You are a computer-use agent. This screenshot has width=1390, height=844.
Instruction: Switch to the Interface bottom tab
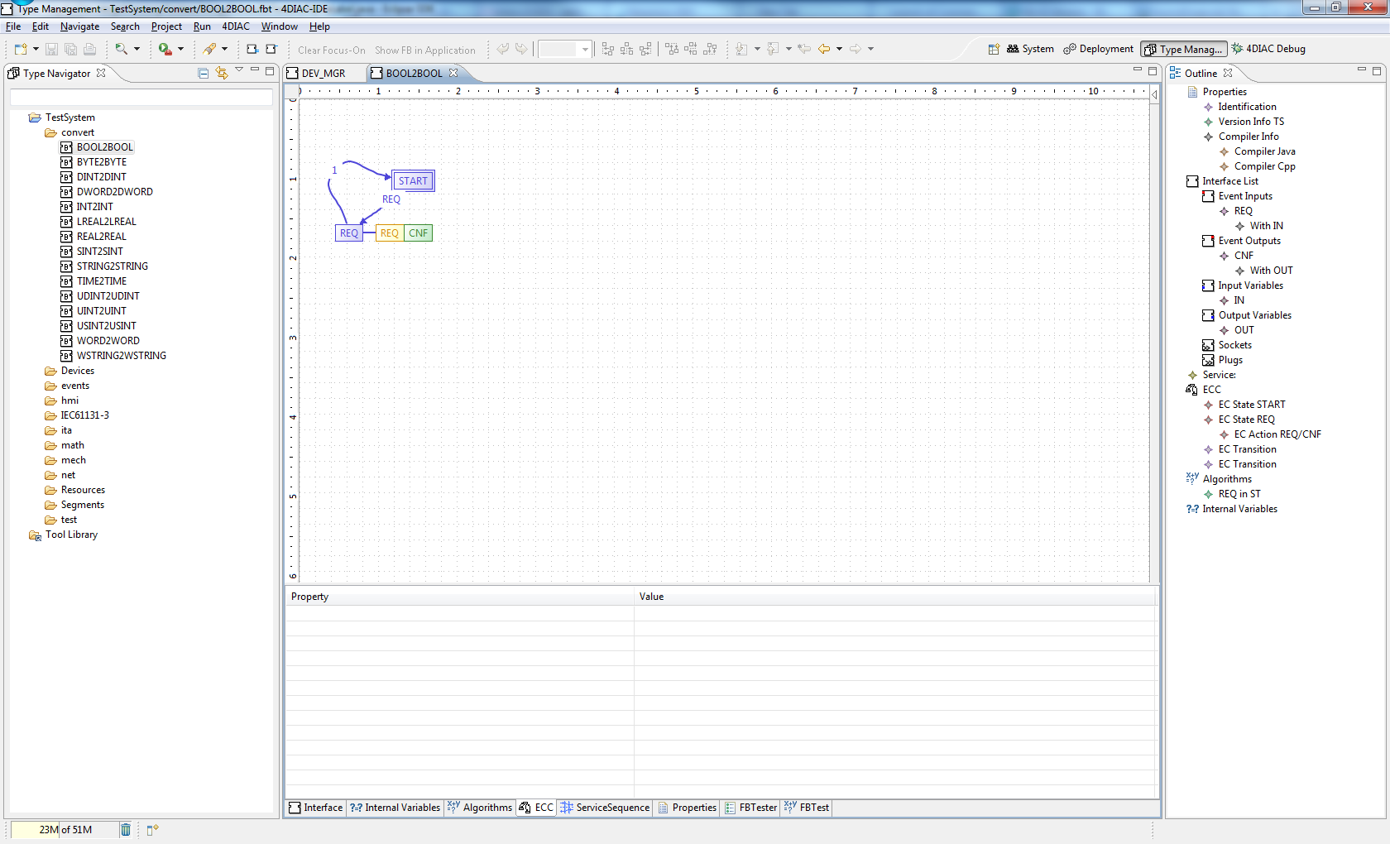coord(315,808)
